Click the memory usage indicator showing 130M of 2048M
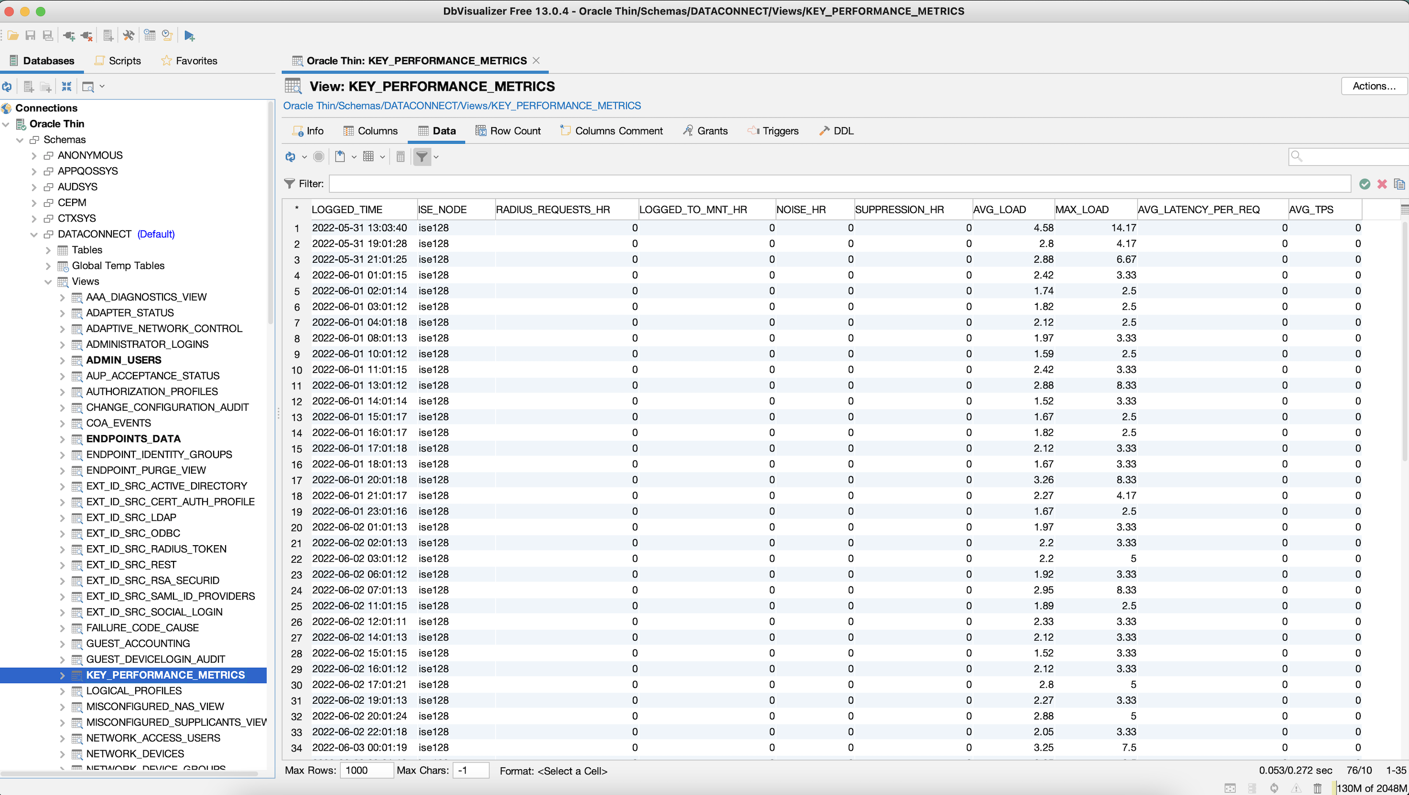The image size is (1409, 795). point(1368,788)
